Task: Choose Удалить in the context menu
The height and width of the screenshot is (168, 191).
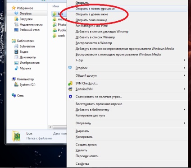Action: tap(127, 150)
